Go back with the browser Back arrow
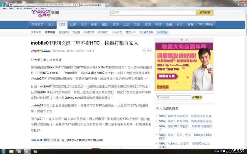Screen dimensions: 247x154 point(3,5)
